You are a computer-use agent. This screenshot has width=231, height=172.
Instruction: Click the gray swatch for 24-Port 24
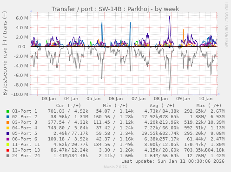click(8, 156)
